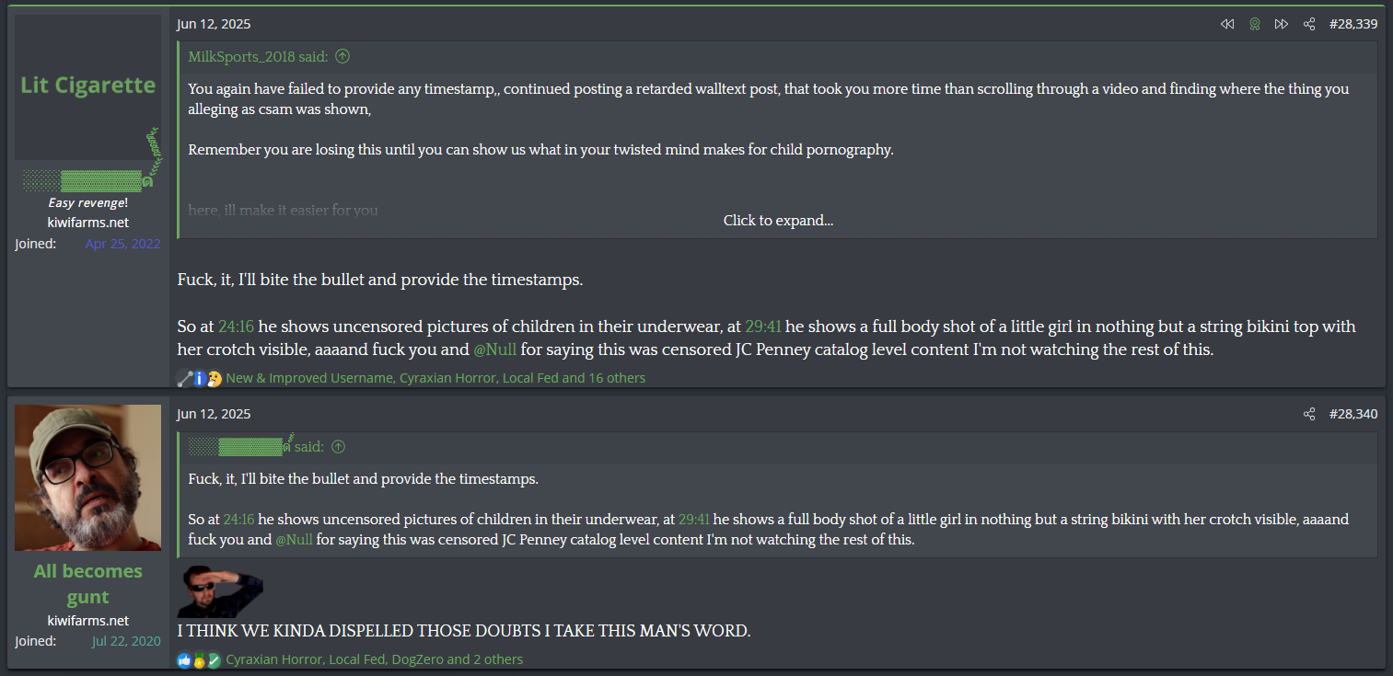Viewport: 1393px width, 676px height.
Task: Expand the collapsed MilkSports_2018 quote
Action: pos(778,221)
